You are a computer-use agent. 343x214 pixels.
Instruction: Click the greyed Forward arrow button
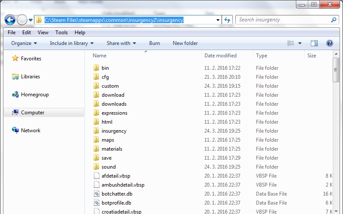tap(22, 20)
